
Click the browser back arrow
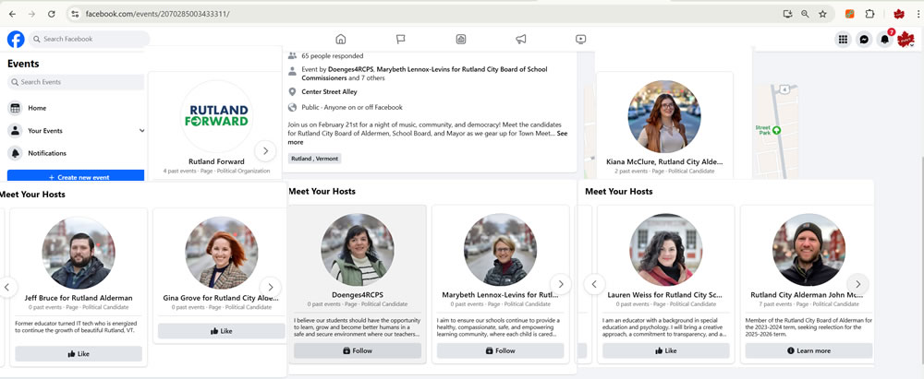pos(12,14)
